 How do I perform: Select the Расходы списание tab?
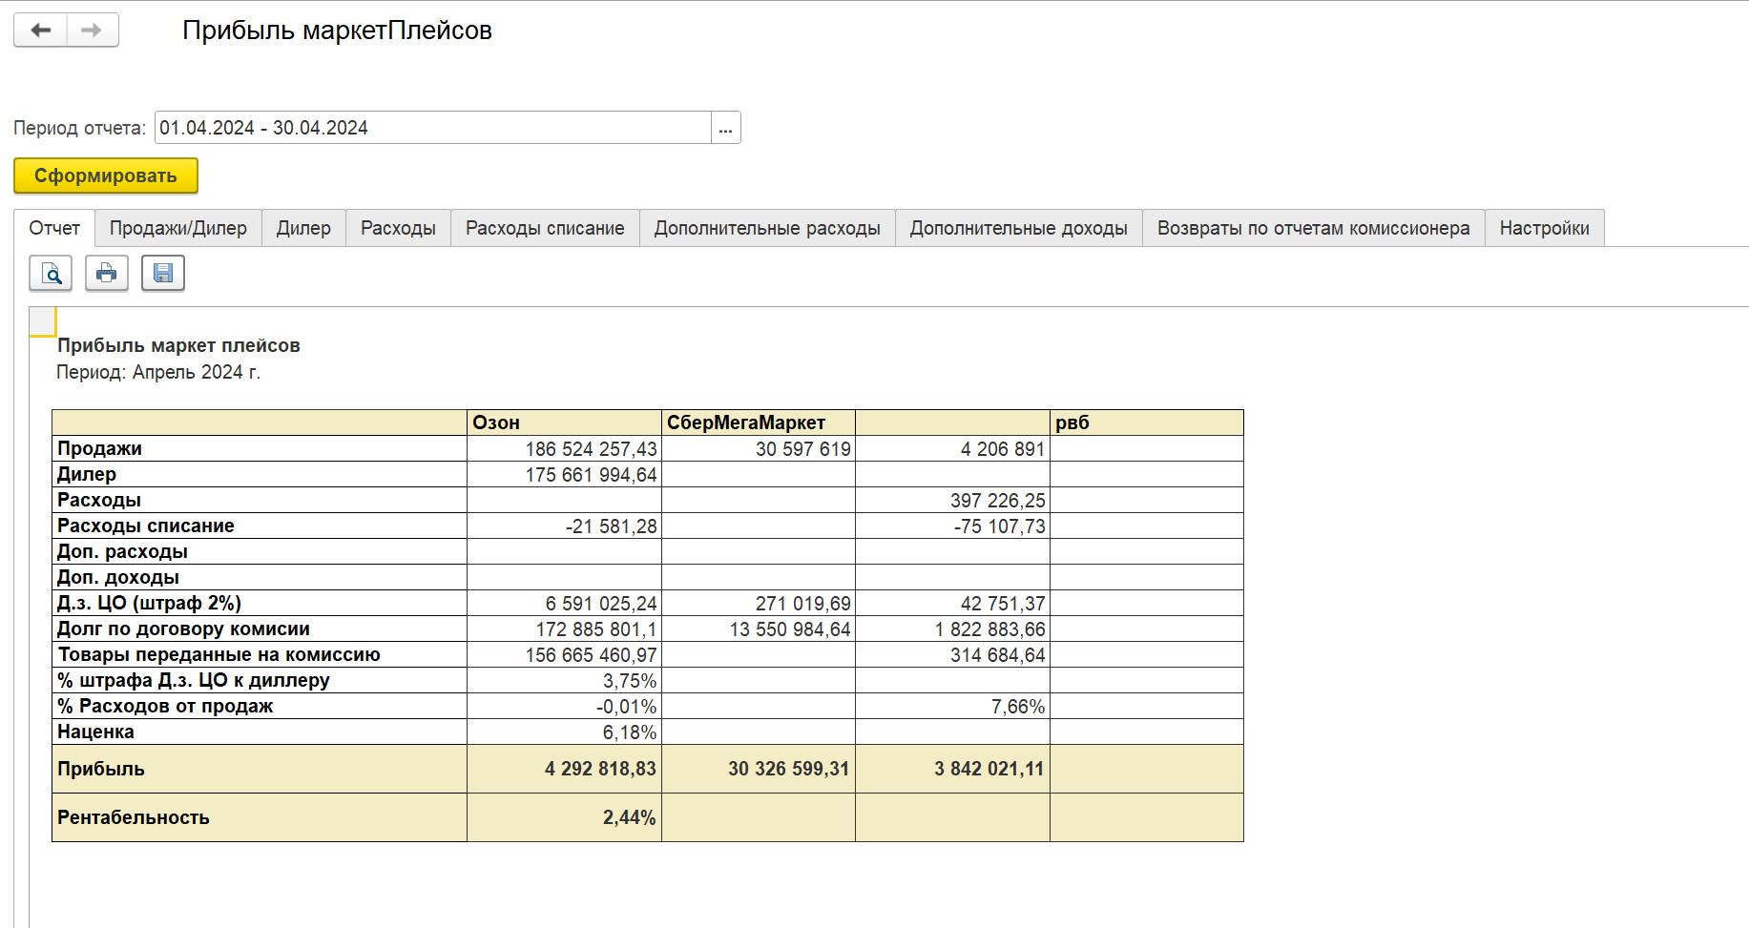coord(545,228)
